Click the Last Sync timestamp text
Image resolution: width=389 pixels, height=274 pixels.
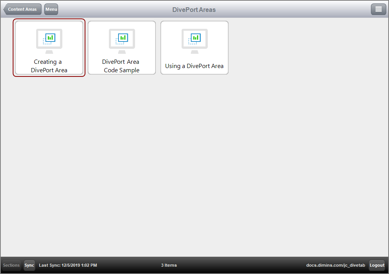(68, 265)
